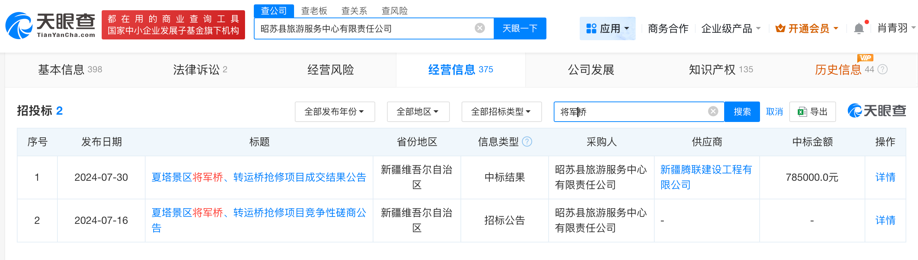
Task: Expand the 全部地区 dropdown
Action: tap(418, 112)
